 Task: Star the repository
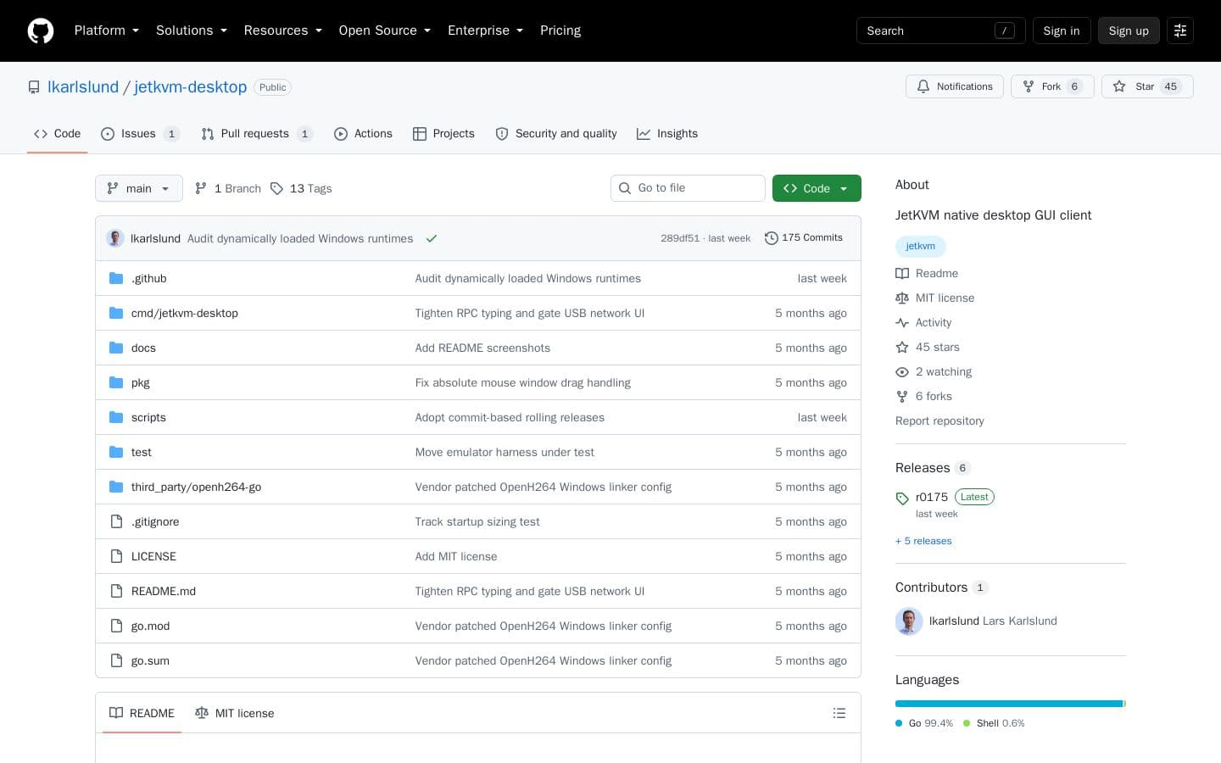tap(1147, 86)
